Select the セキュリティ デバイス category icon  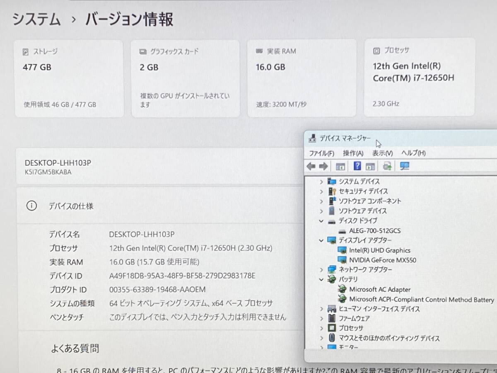(x=331, y=191)
